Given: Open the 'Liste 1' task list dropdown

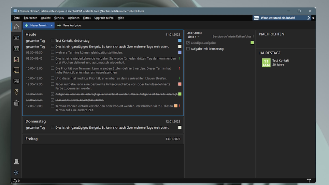Looking at the screenshot, I should point(194,37).
